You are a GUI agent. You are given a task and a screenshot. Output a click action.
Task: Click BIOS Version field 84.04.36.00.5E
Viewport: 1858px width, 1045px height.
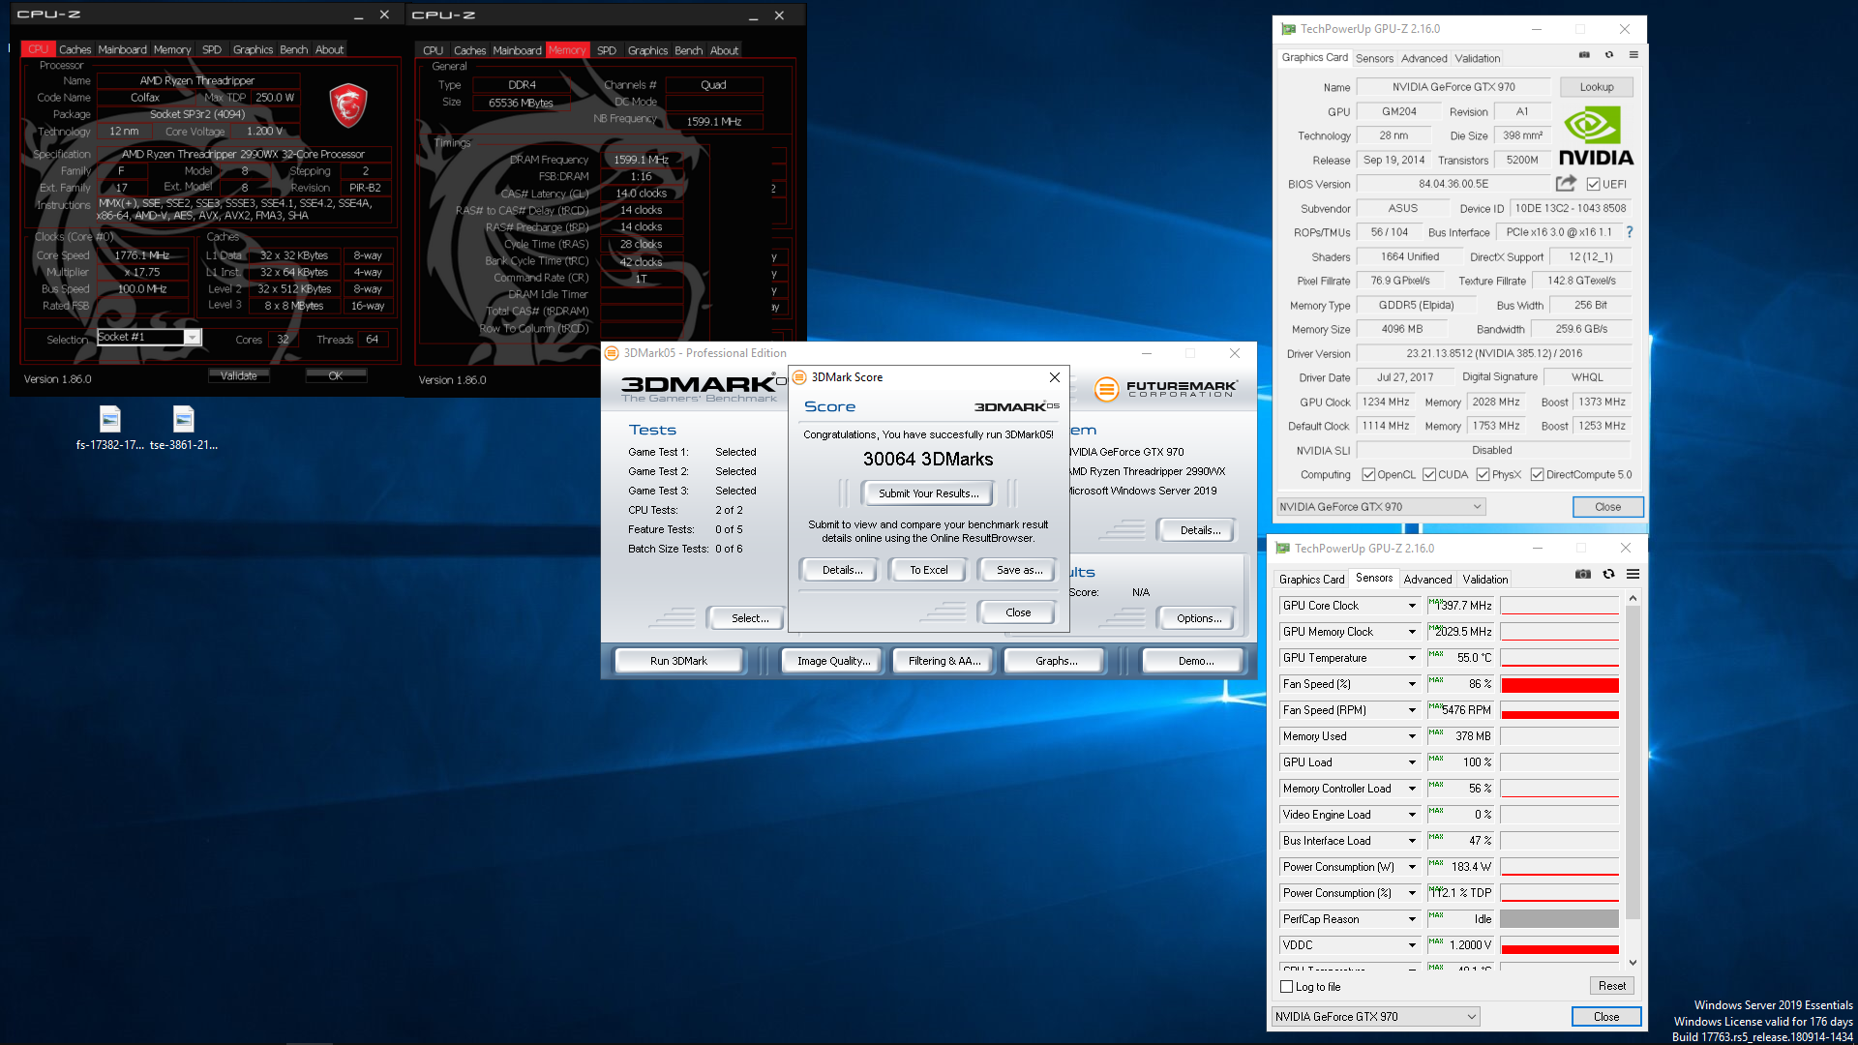point(1453,184)
